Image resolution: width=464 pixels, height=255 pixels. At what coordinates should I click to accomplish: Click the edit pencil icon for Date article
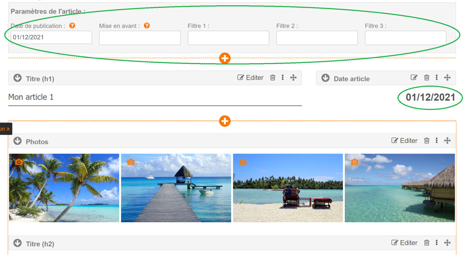pyautogui.click(x=414, y=78)
